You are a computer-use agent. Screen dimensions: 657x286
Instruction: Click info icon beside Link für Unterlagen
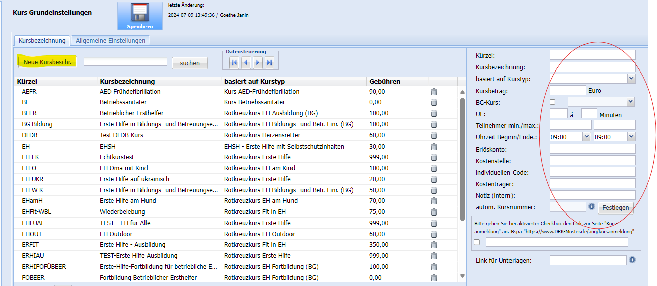point(632,260)
